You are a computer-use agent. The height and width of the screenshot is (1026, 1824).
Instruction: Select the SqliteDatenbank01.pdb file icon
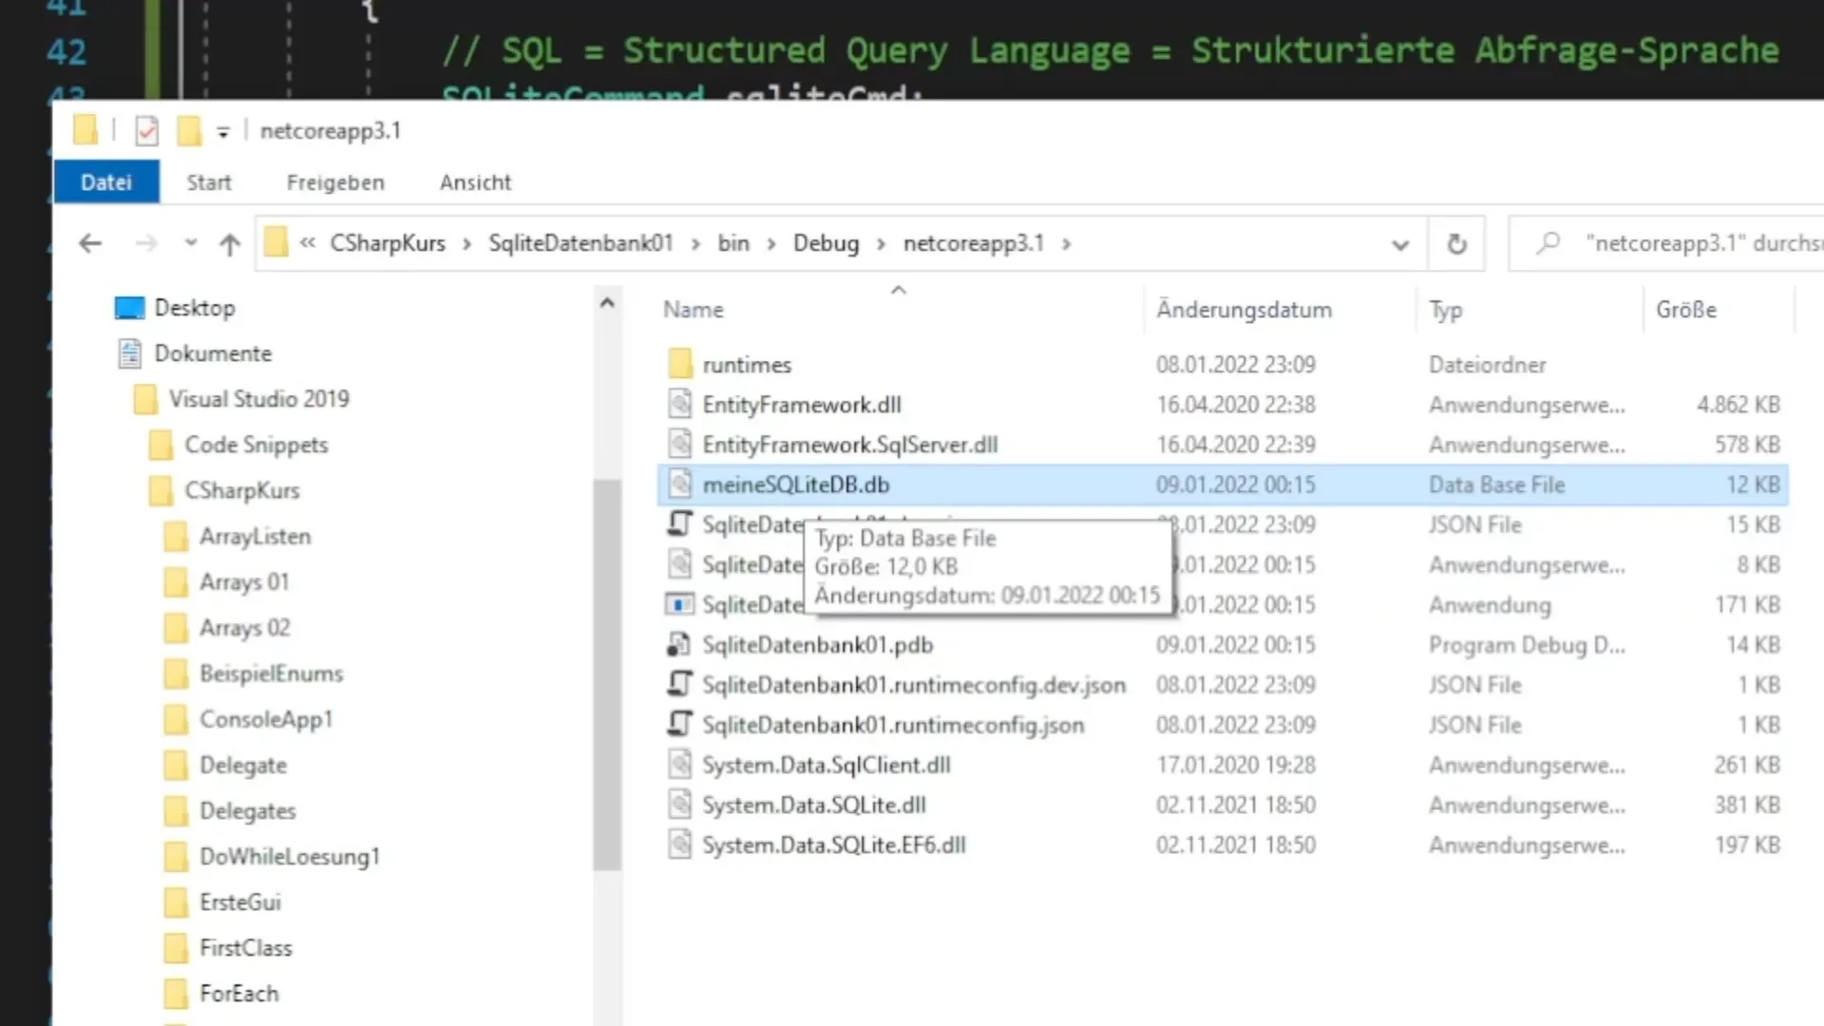tap(678, 645)
